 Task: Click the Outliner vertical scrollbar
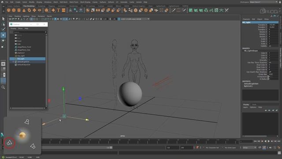46,70
